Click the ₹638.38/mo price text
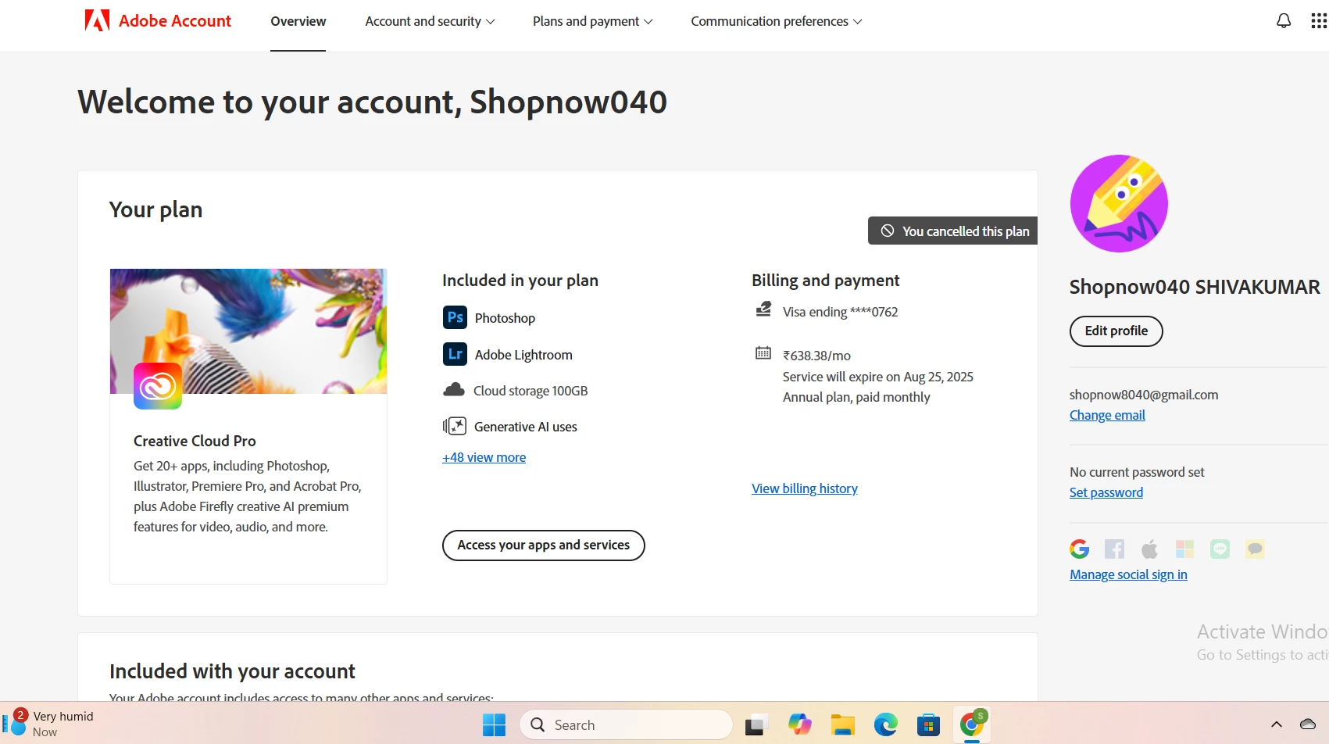1329x744 pixels. coord(816,356)
